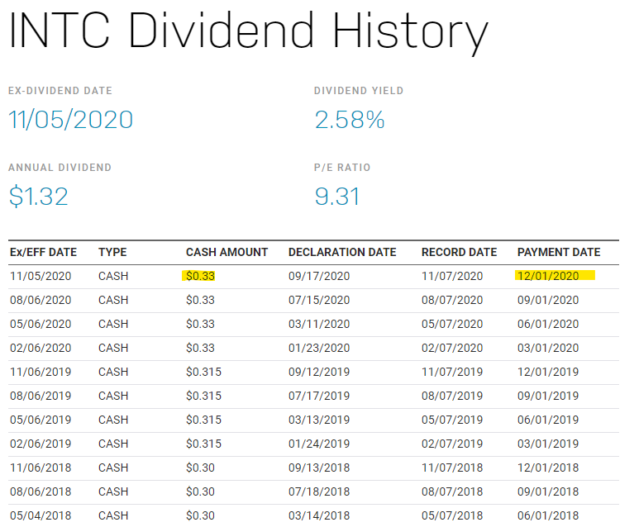
Task: Click record date 05/07/2019
Action: (x=452, y=420)
